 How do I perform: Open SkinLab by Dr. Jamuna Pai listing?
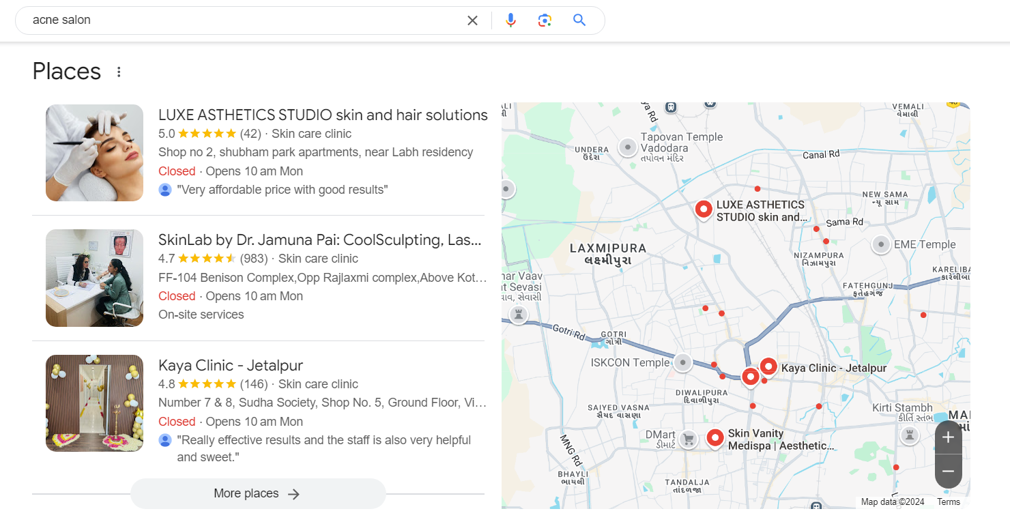[320, 240]
